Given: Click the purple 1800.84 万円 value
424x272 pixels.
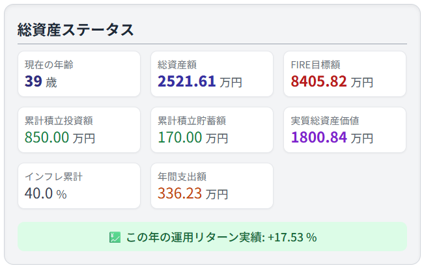Looking at the screenshot, I should tap(332, 137).
